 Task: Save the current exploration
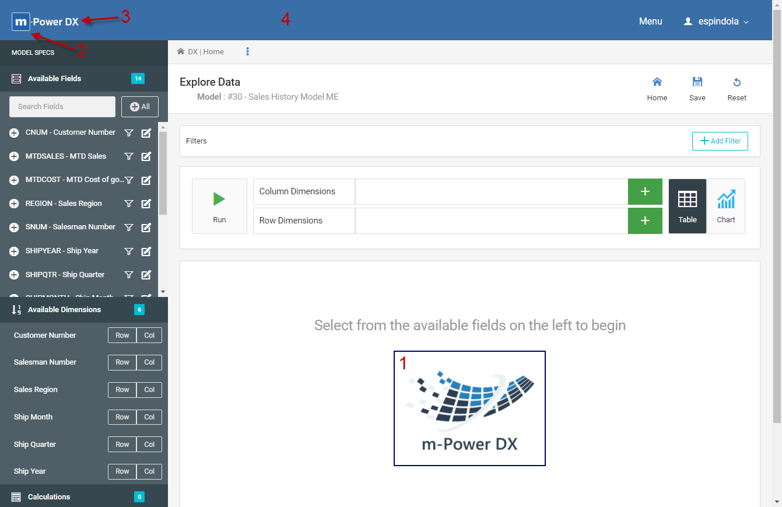(697, 89)
